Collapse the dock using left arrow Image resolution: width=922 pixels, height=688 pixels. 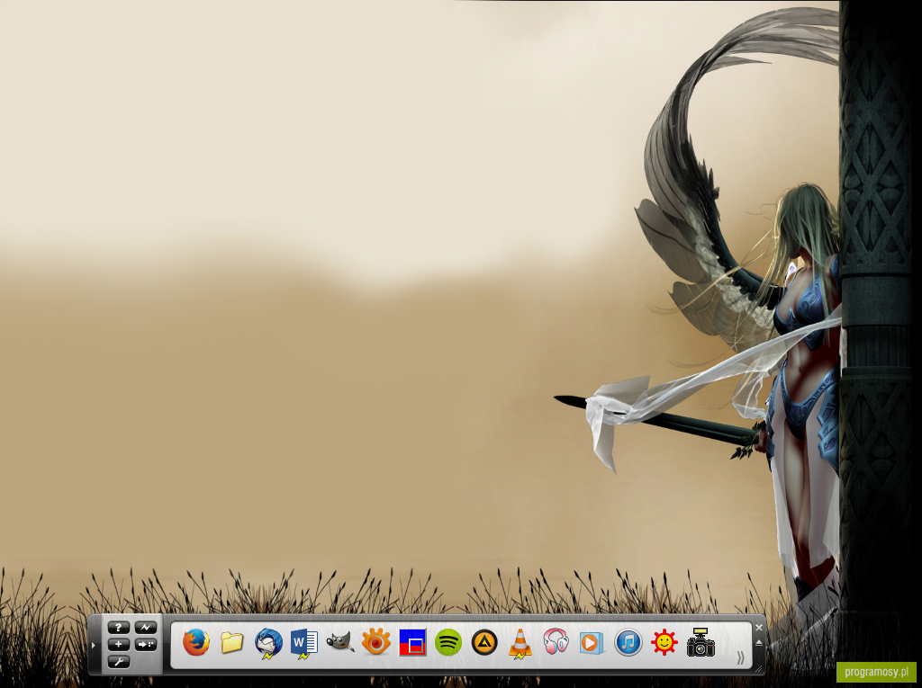[94, 645]
